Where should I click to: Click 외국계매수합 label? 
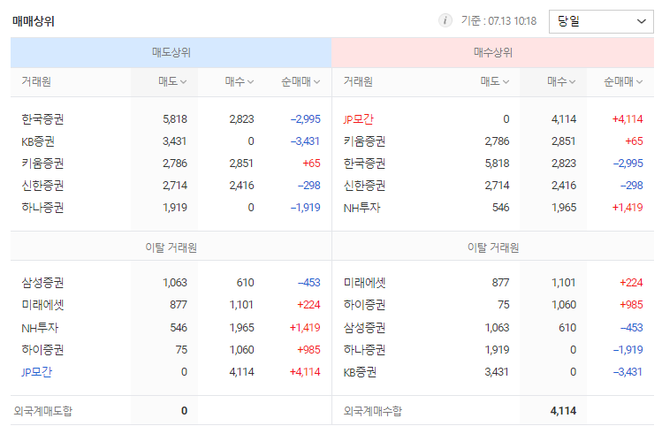coord(372,411)
